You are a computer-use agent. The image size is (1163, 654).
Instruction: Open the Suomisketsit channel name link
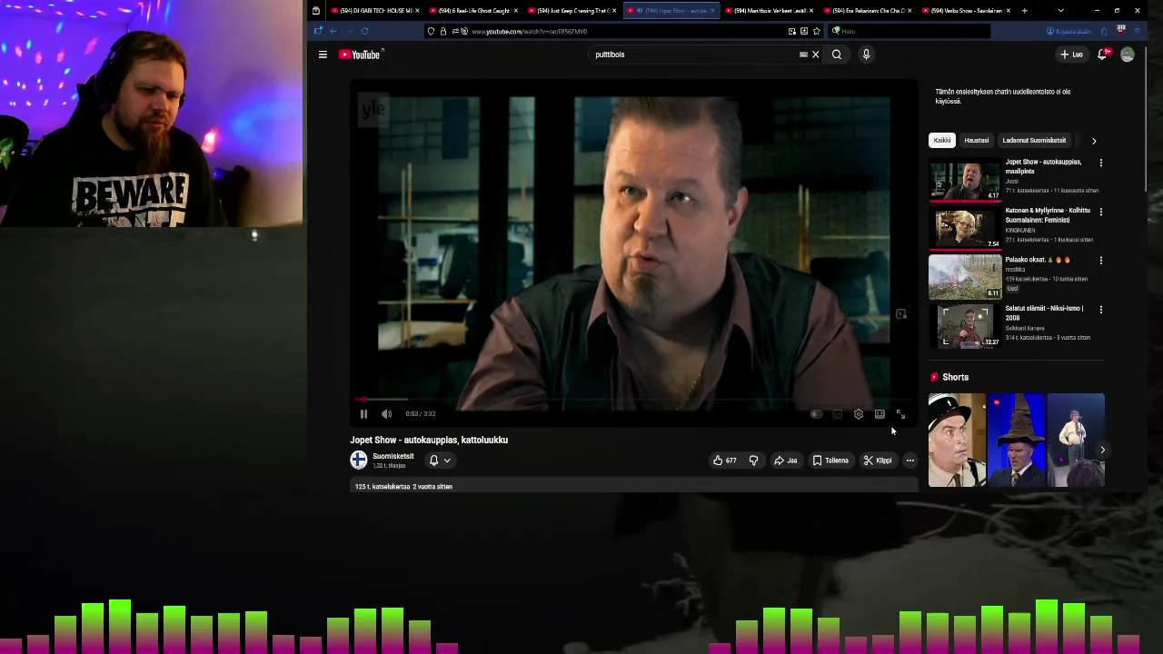393,456
